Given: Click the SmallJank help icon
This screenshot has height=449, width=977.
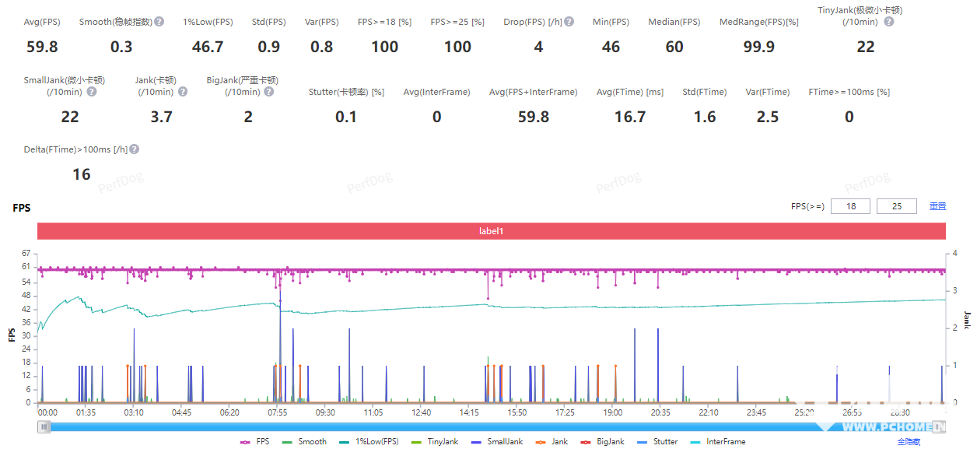Looking at the screenshot, I should pyautogui.click(x=91, y=92).
